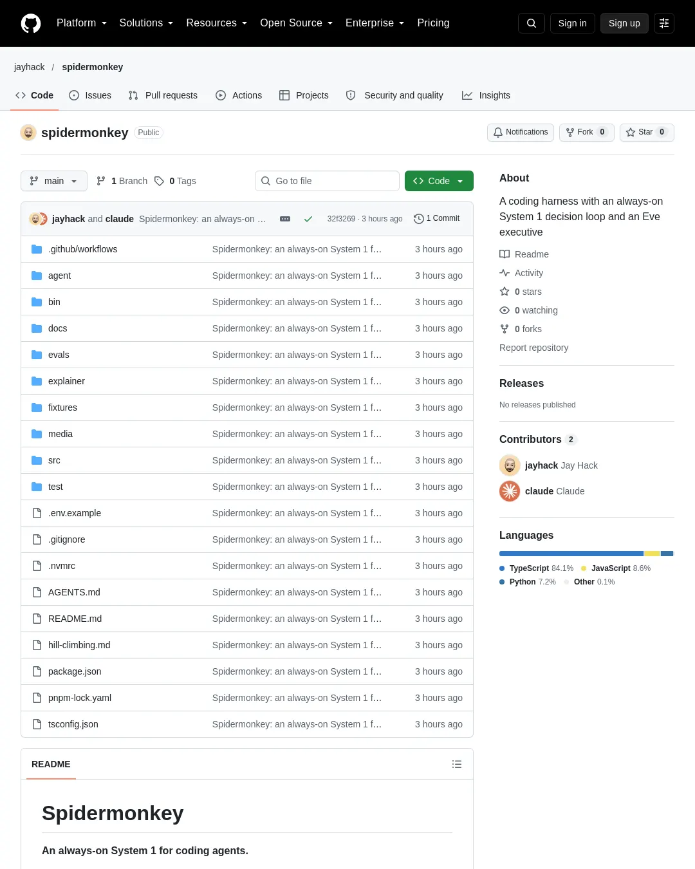Focus the Go to file search field
This screenshot has width=695, height=869.
327,181
